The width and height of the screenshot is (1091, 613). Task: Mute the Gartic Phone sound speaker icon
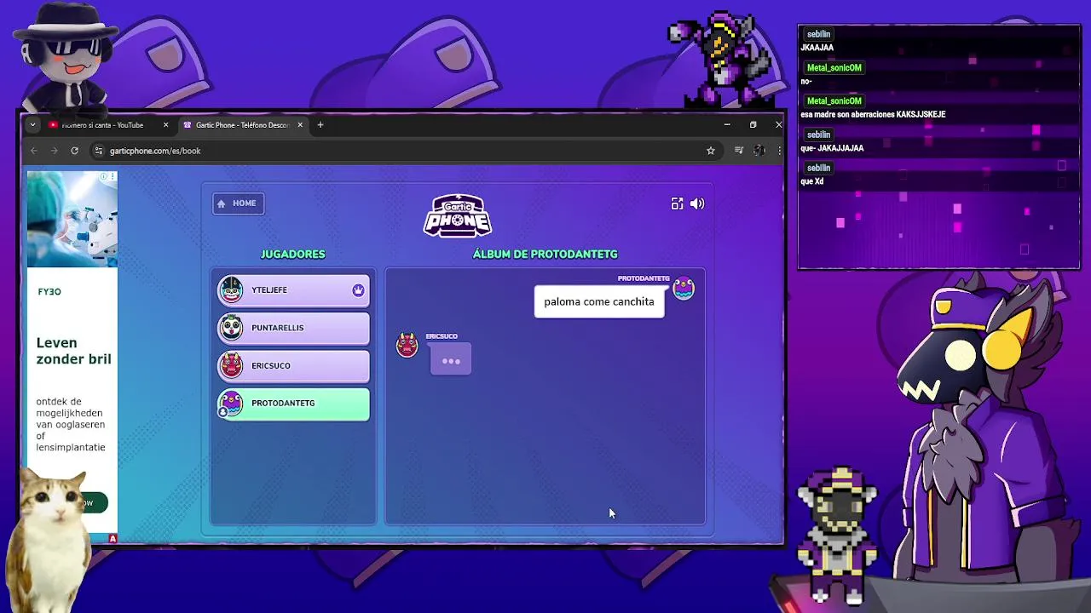point(697,203)
